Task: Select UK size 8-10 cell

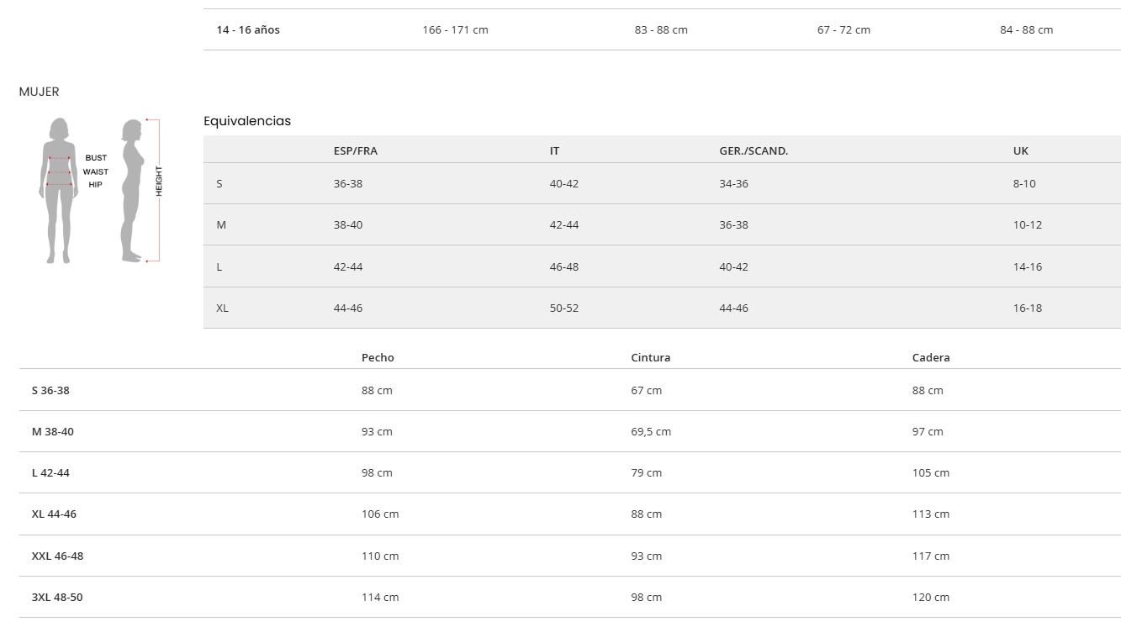Action: pyautogui.click(x=1023, y=184)
